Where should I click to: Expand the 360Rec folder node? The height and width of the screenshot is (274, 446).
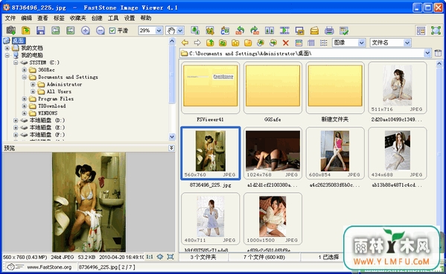[x=24, y=70]
